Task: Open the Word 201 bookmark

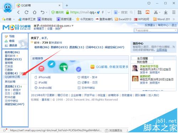Action: [x=162, y=19]
